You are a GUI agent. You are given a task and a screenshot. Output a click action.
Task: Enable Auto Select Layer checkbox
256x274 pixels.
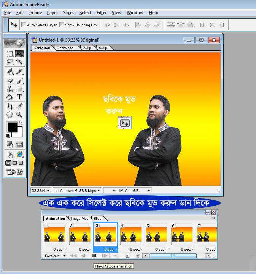pos(24,25)
